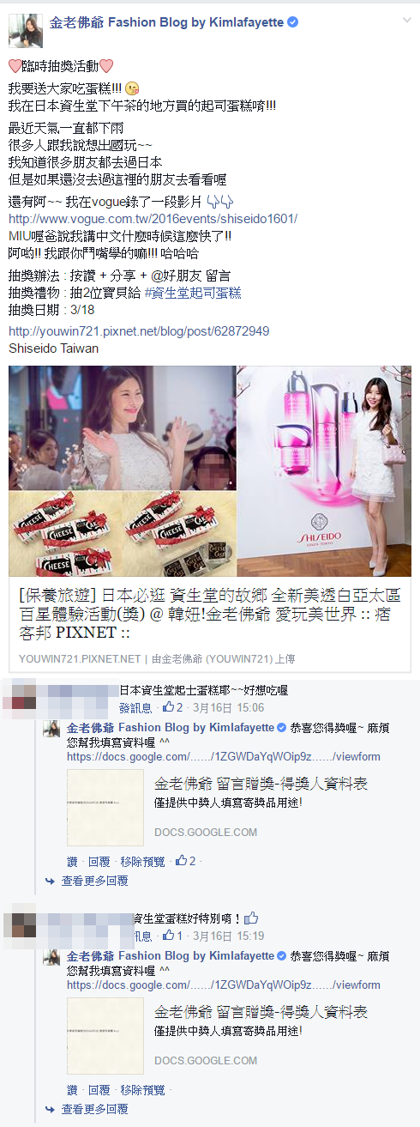Screen dimensions: 420x1127
Task: Open the post options dropdown arrow
Action: [405, 18]
